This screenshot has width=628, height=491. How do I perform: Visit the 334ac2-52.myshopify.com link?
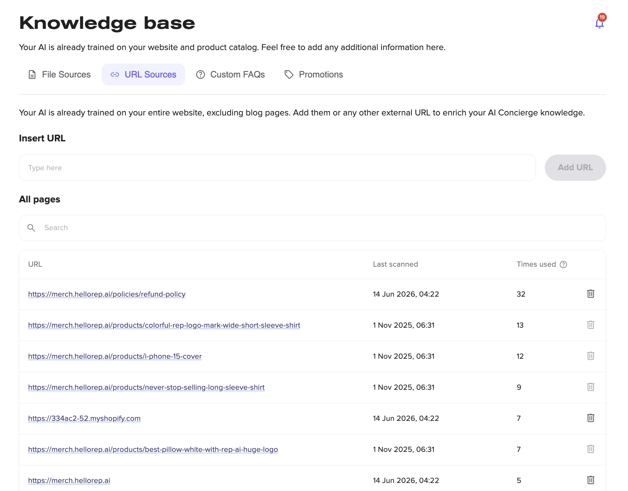tap(84, 419)
